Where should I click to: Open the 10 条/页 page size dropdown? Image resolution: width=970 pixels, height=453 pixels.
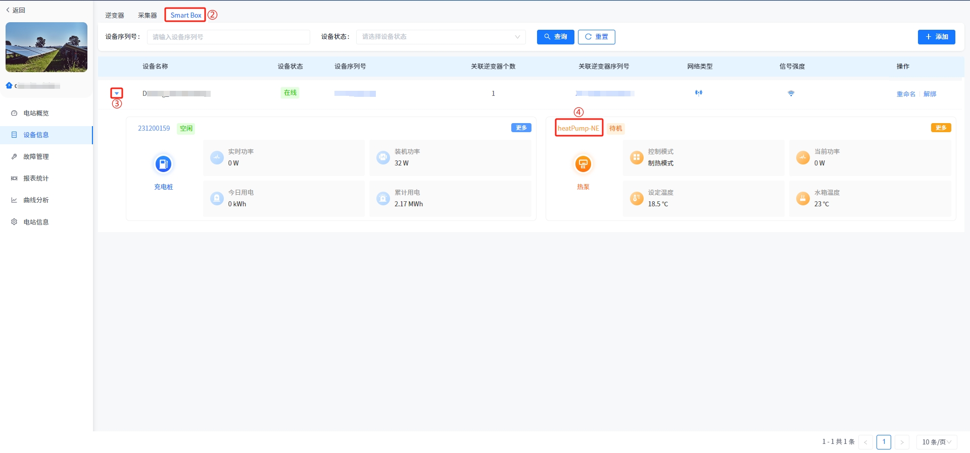tap(936, 442)
